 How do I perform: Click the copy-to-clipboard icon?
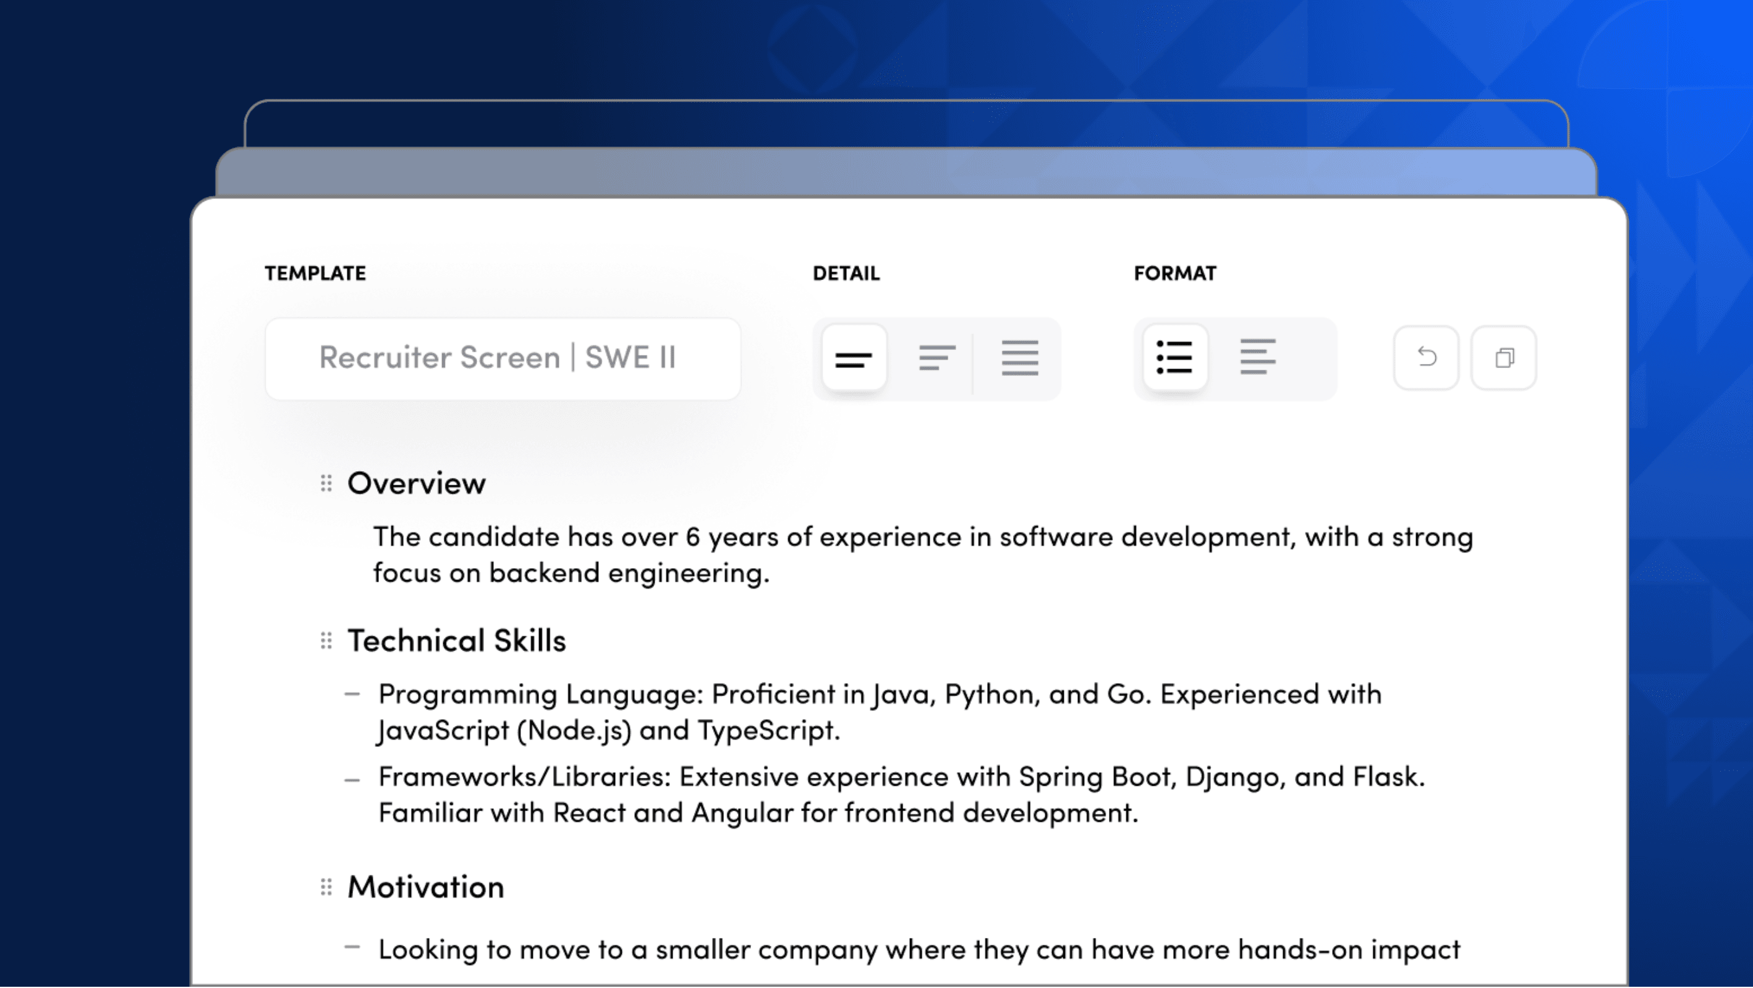tap(1503, 357)
